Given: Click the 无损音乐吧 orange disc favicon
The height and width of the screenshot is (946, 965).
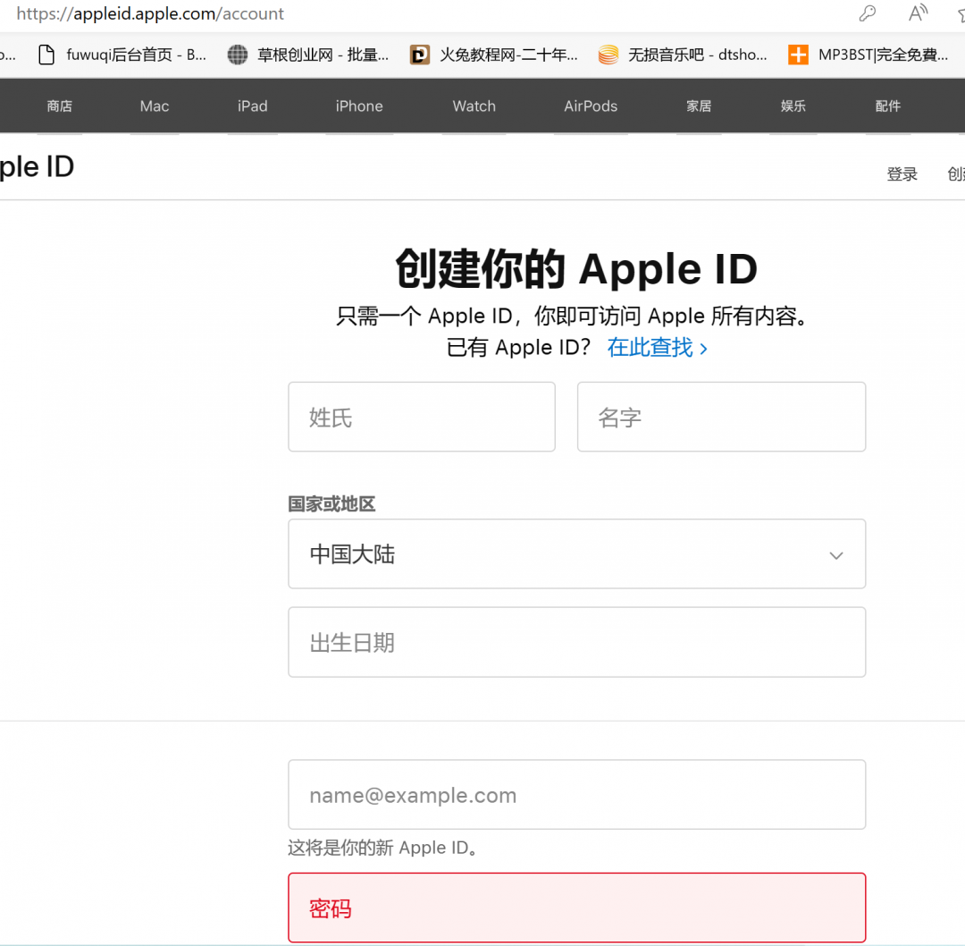Looking at the screenshot, I should click(x=608, y=55).
